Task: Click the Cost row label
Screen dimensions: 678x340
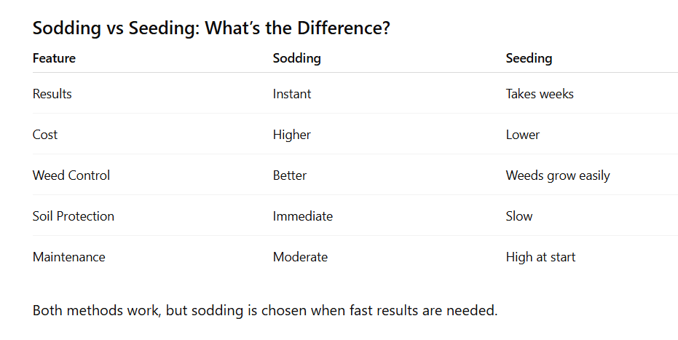Action: point(45,135)
